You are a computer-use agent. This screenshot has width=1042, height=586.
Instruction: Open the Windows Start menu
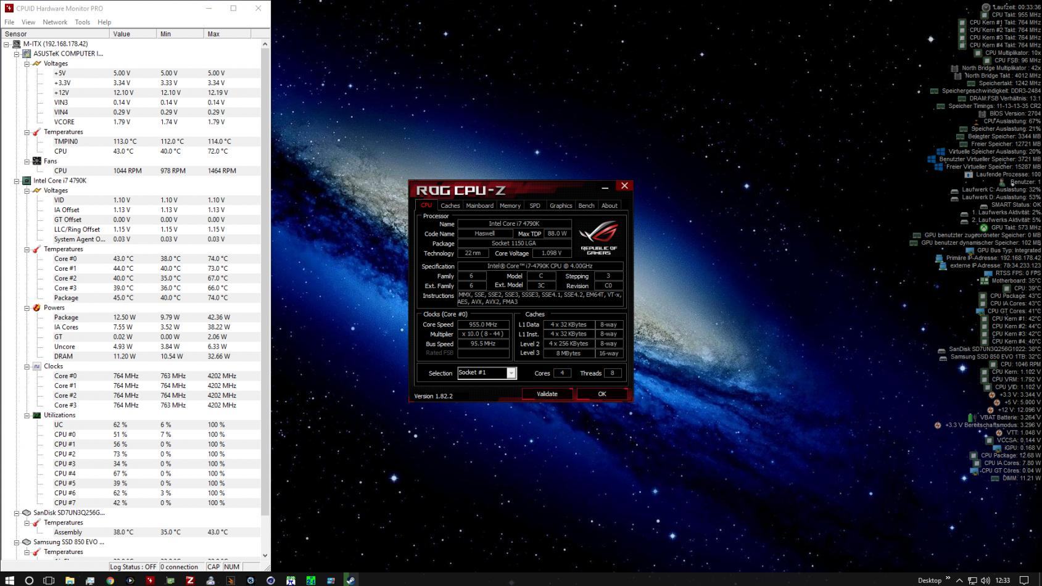9,580
